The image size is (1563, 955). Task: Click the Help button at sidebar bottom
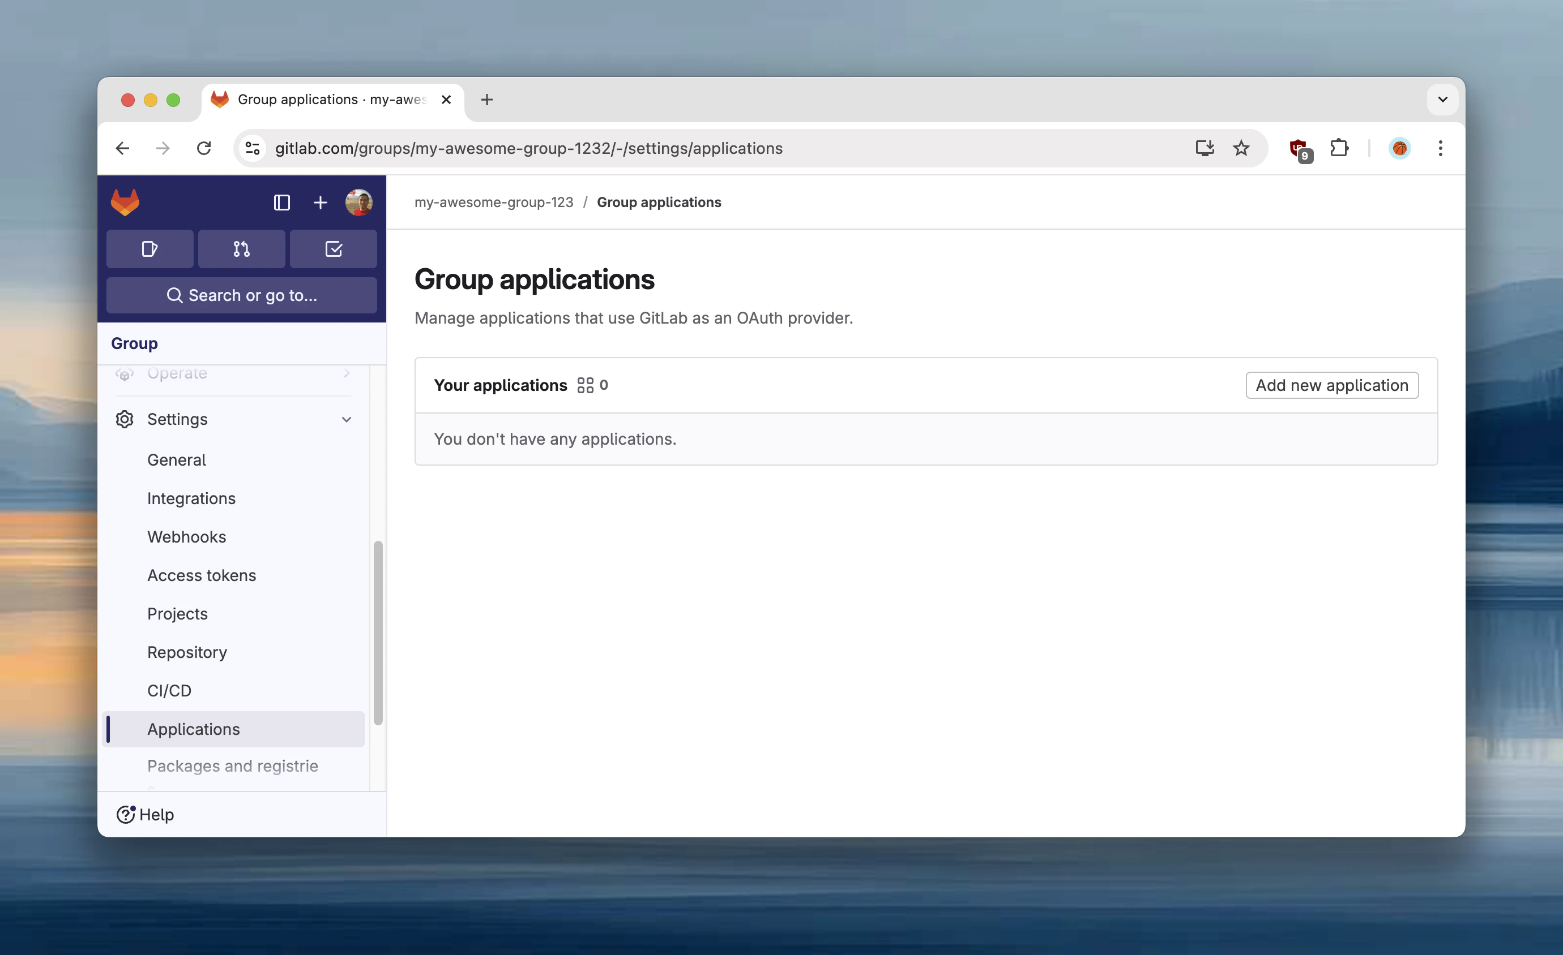pyautogui.click(x=146, y=814)
